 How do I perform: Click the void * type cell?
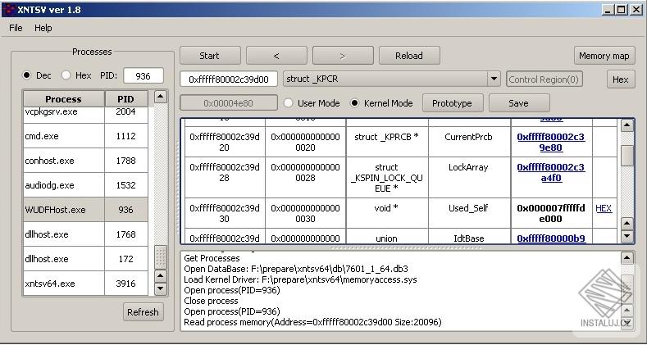click(386, 213)
